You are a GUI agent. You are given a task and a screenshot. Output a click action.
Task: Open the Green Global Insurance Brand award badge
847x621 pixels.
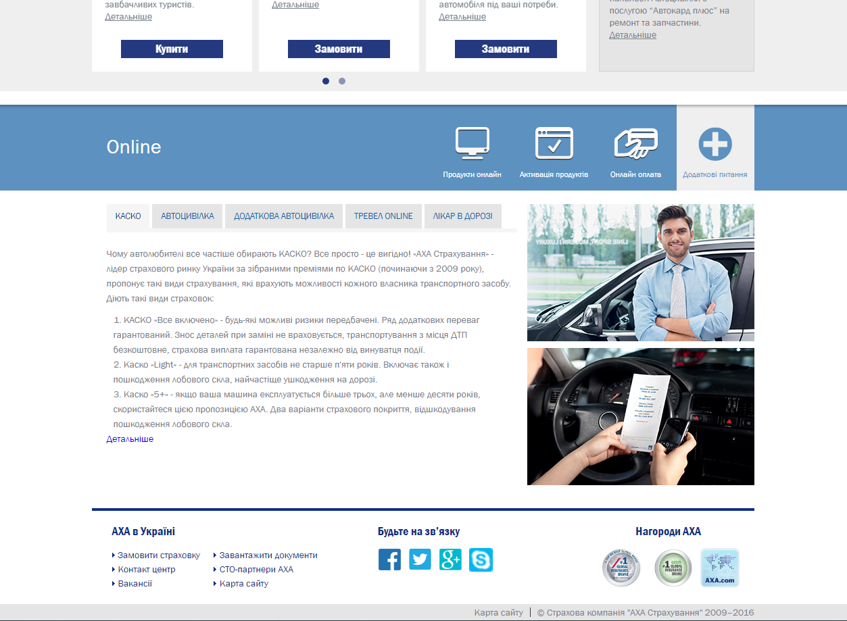click(x=673, y=568)
